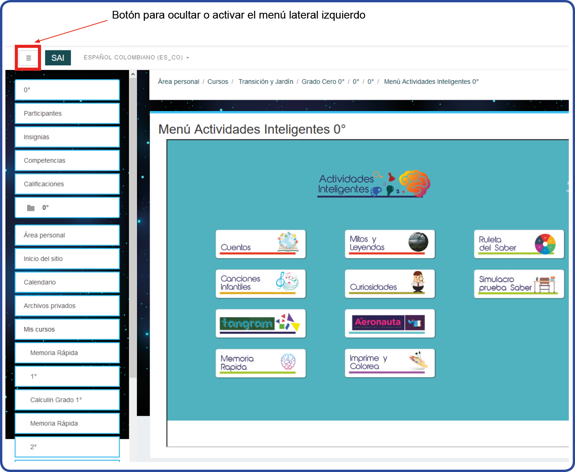Go to Transición y Jardín breadcrumb link
The height and width of the screenshot is (472, 575).
265,82
